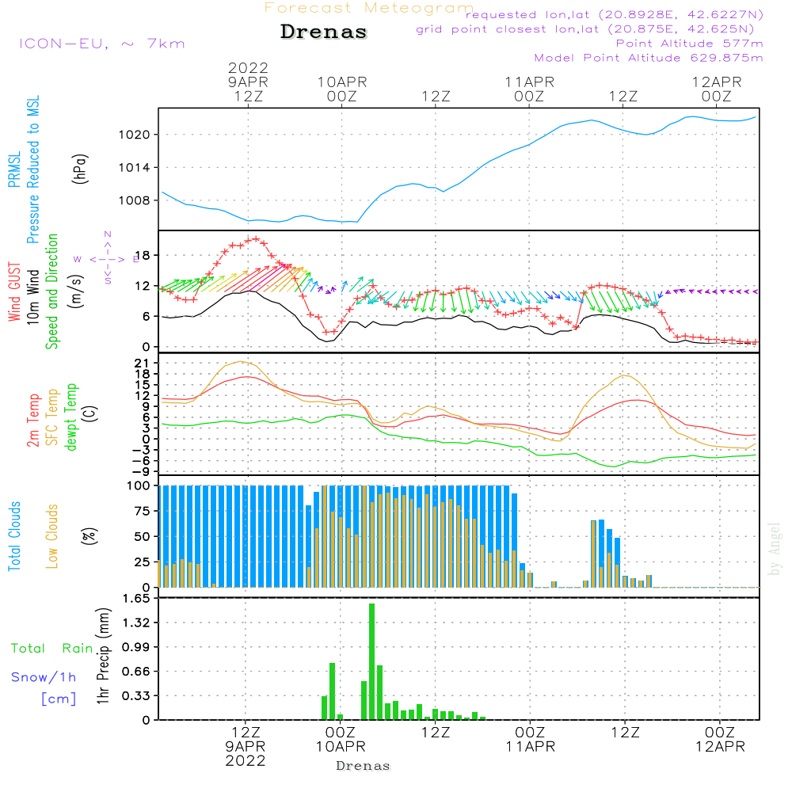Screen dimensions: 792x792
Task: Click the 25 value on cloud axis
Action: pyautogui.click(x=142, y=562)
